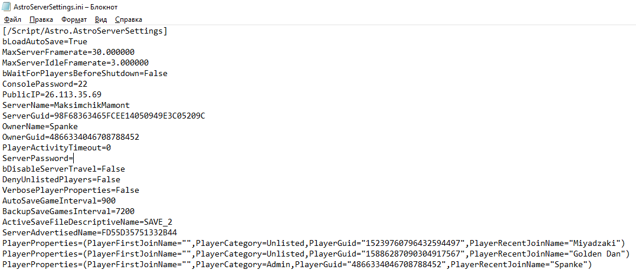Open the Справка menu

(129, 19)
